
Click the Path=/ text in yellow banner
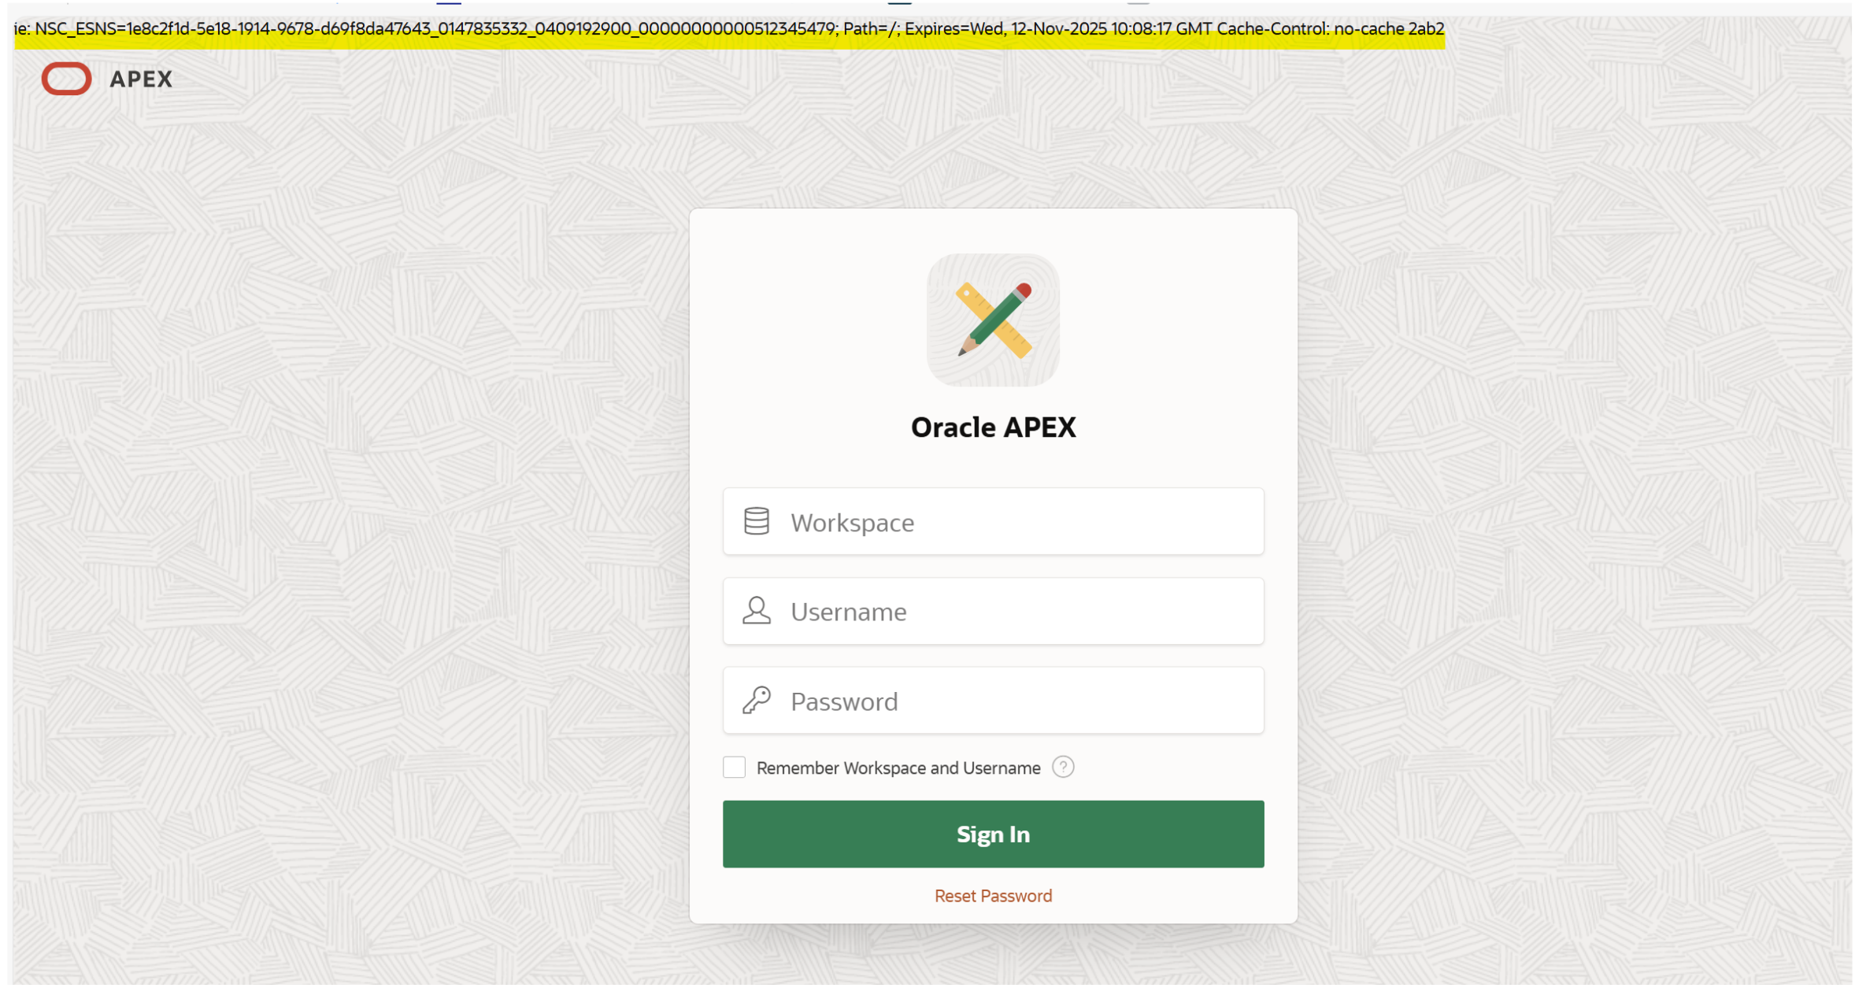(870, 29)
